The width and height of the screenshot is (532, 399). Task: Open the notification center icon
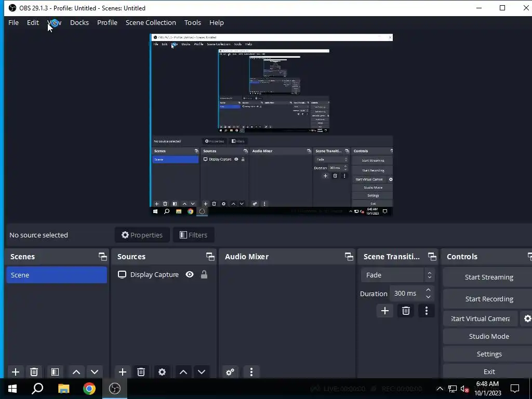[515, 389]
